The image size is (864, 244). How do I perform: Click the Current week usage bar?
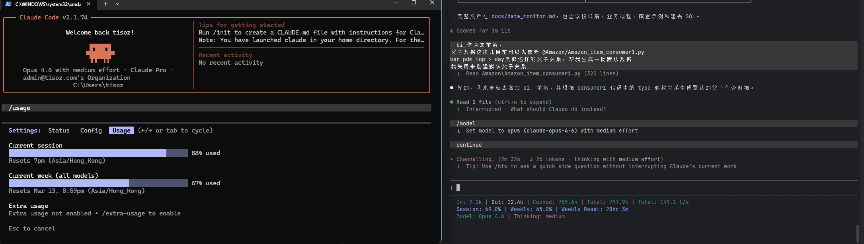[98, 183]
